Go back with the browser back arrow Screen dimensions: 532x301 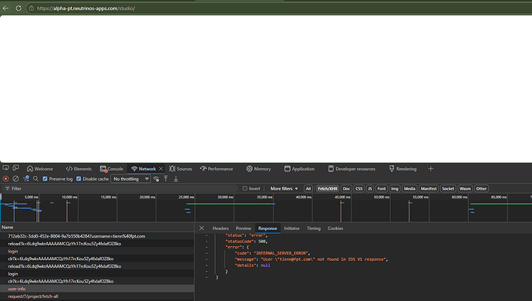coord(5,8)
